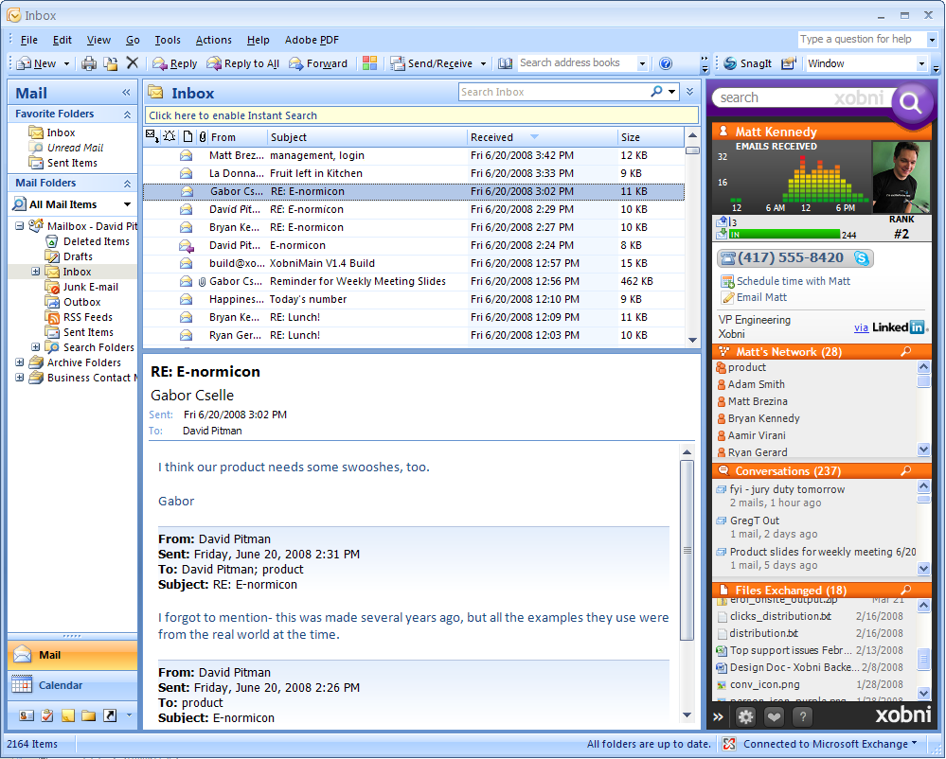The image size is (946, 759).
Task: Click the Reply to All button
Action: click(243, 63)
